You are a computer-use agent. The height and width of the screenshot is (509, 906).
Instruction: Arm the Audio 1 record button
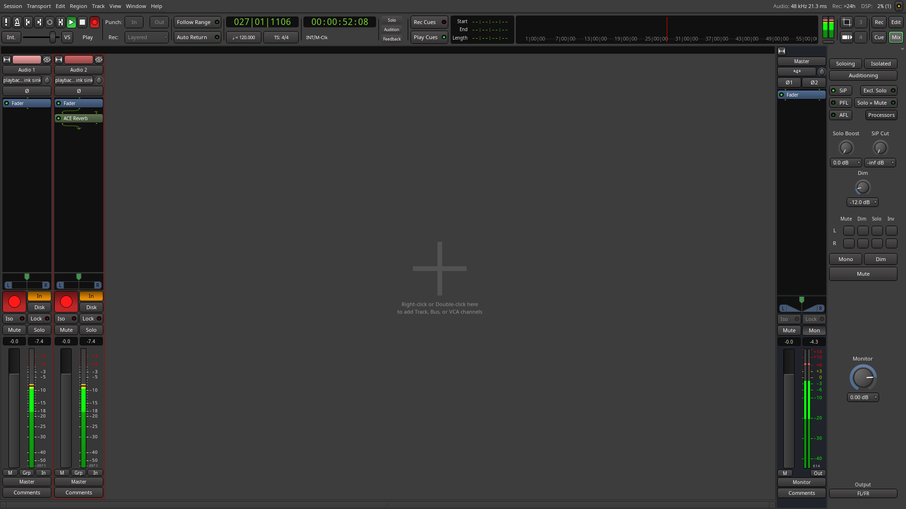click(x=14, y=302)
